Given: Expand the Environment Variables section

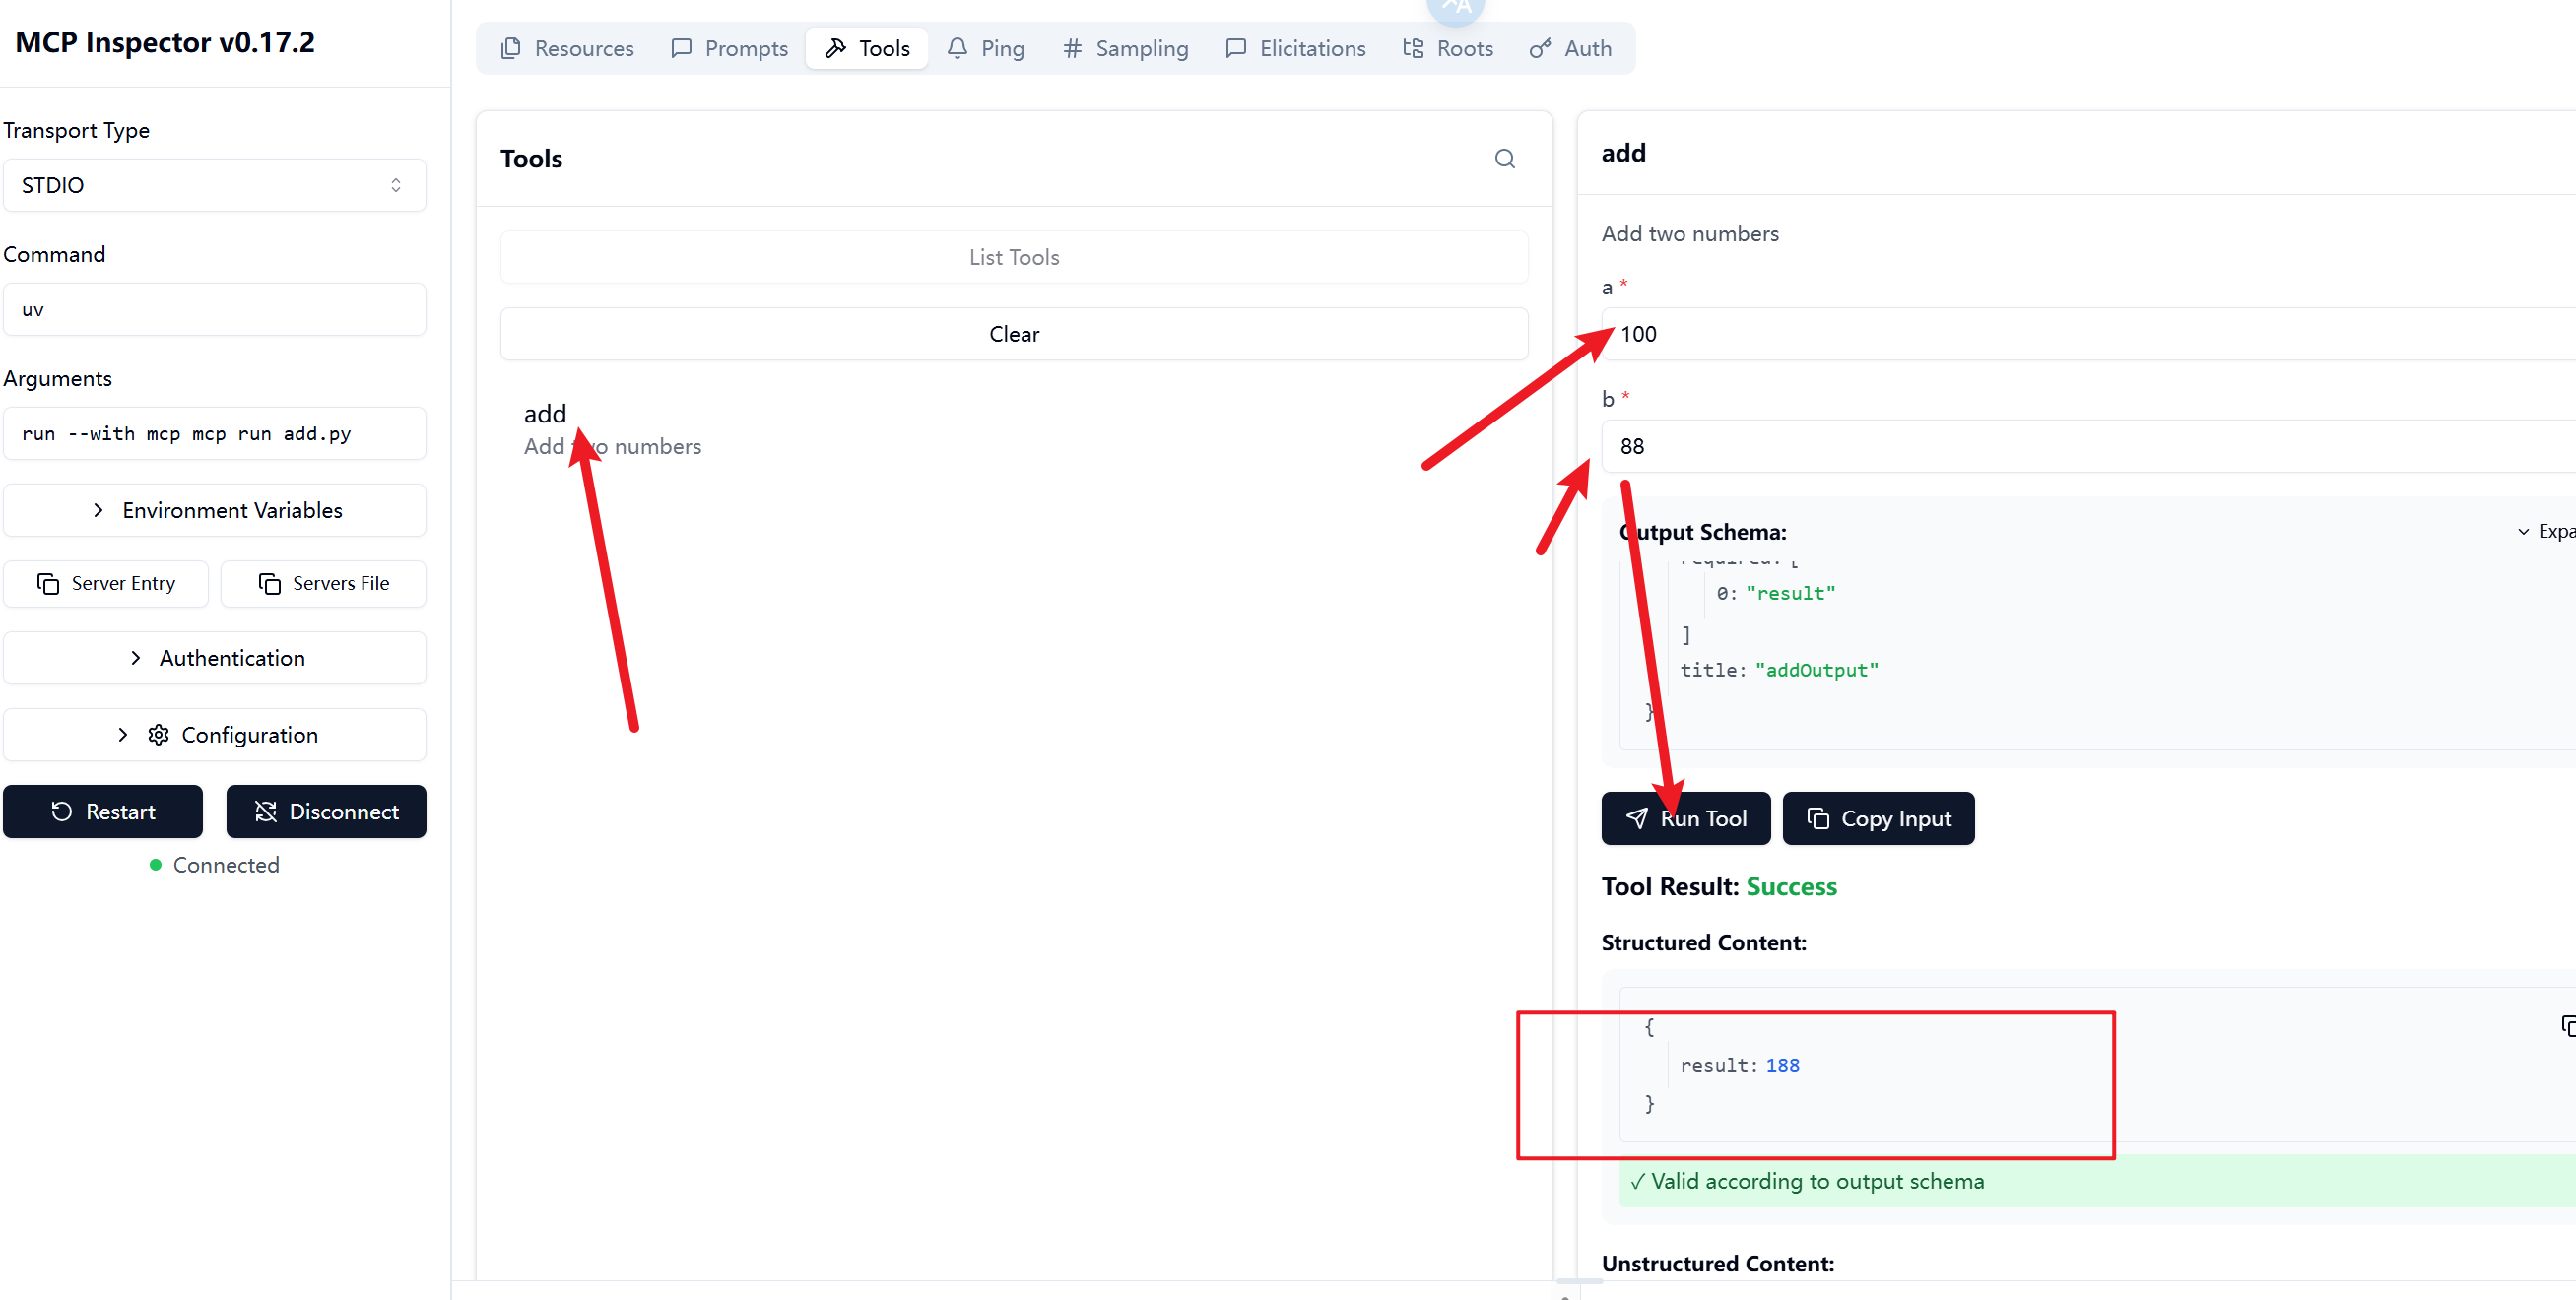Looking at the screenshot, I should pyautogui.click(x=214, y=510).
